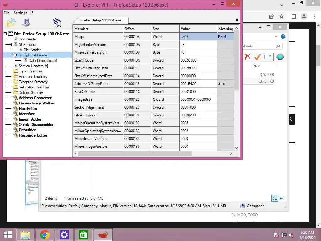Click the Meaning column header

point(225,29)
